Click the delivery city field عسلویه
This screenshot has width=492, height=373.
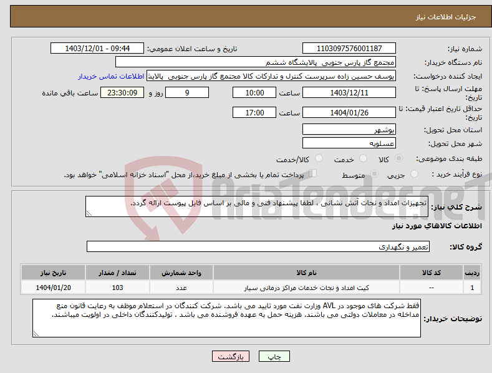tap(349, 143)
